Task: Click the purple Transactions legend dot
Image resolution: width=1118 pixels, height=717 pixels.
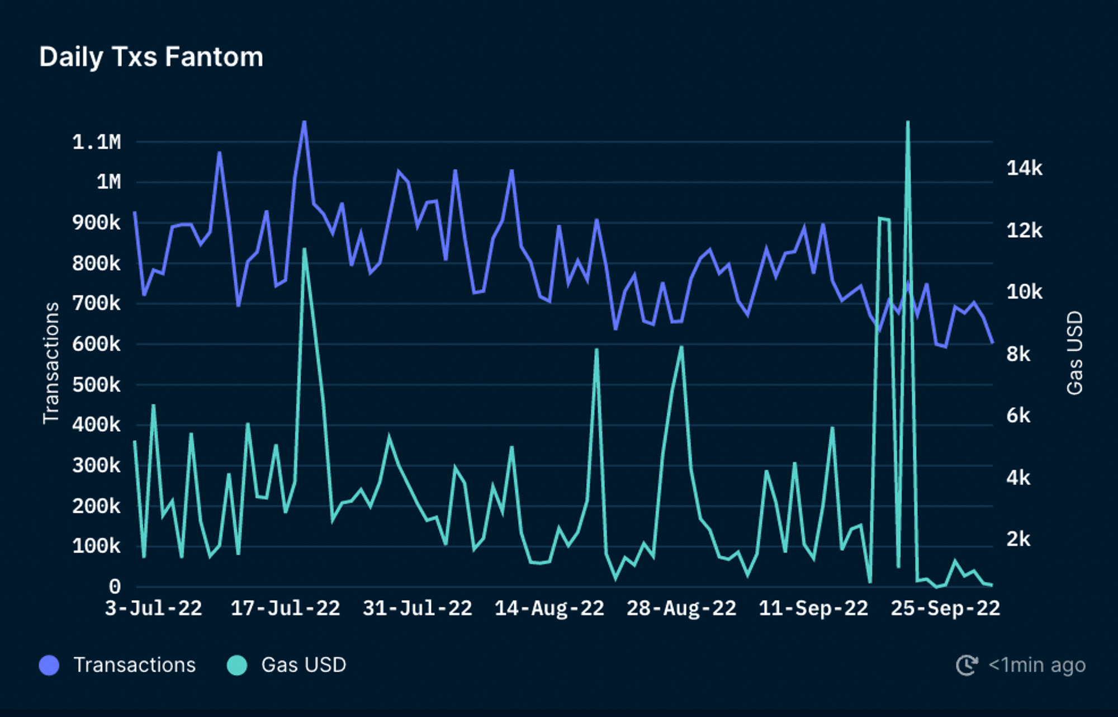Action: pos(49,665)
